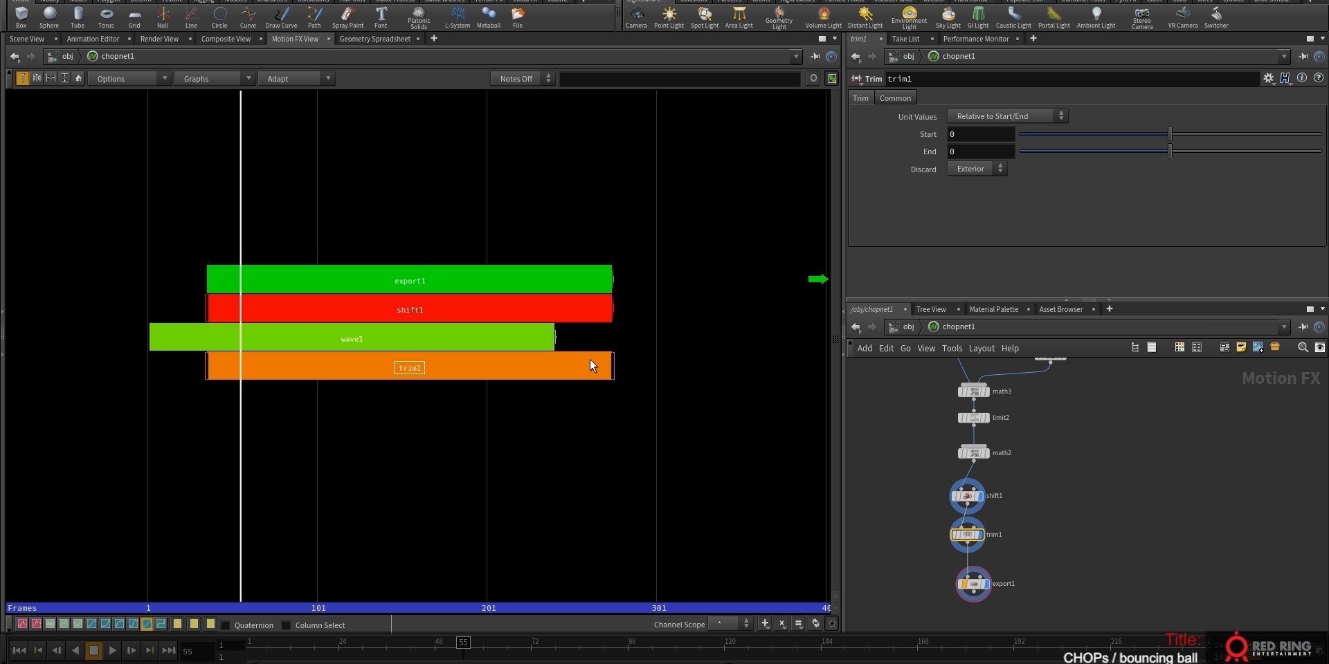Open the Unit Values dropdown

coord(1007,116)
